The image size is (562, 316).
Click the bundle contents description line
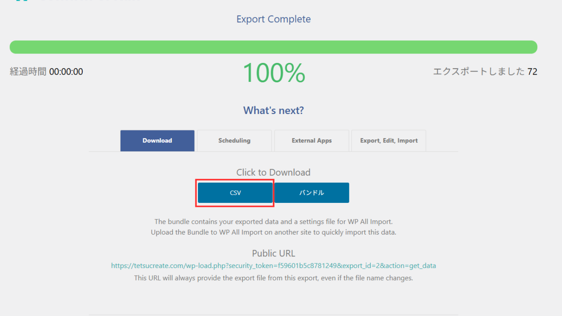[x=273, y=222]
